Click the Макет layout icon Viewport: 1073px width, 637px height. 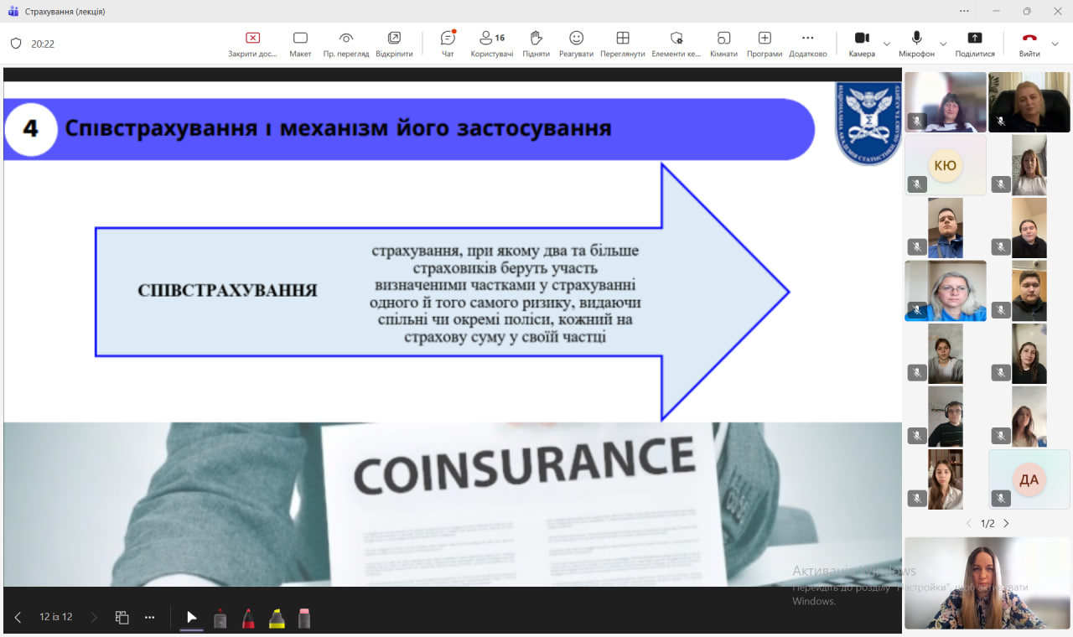coord(300,44)
